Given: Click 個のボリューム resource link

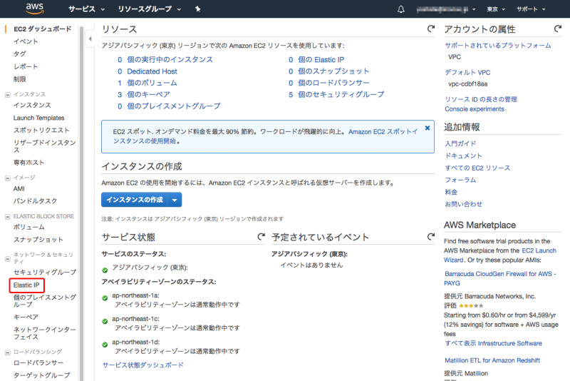Looking at the screenshot, I should click(152, 83).
